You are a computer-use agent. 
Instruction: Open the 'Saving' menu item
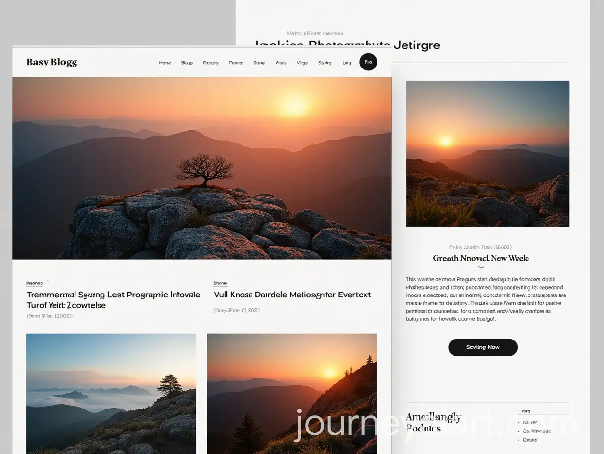[325, 63]
